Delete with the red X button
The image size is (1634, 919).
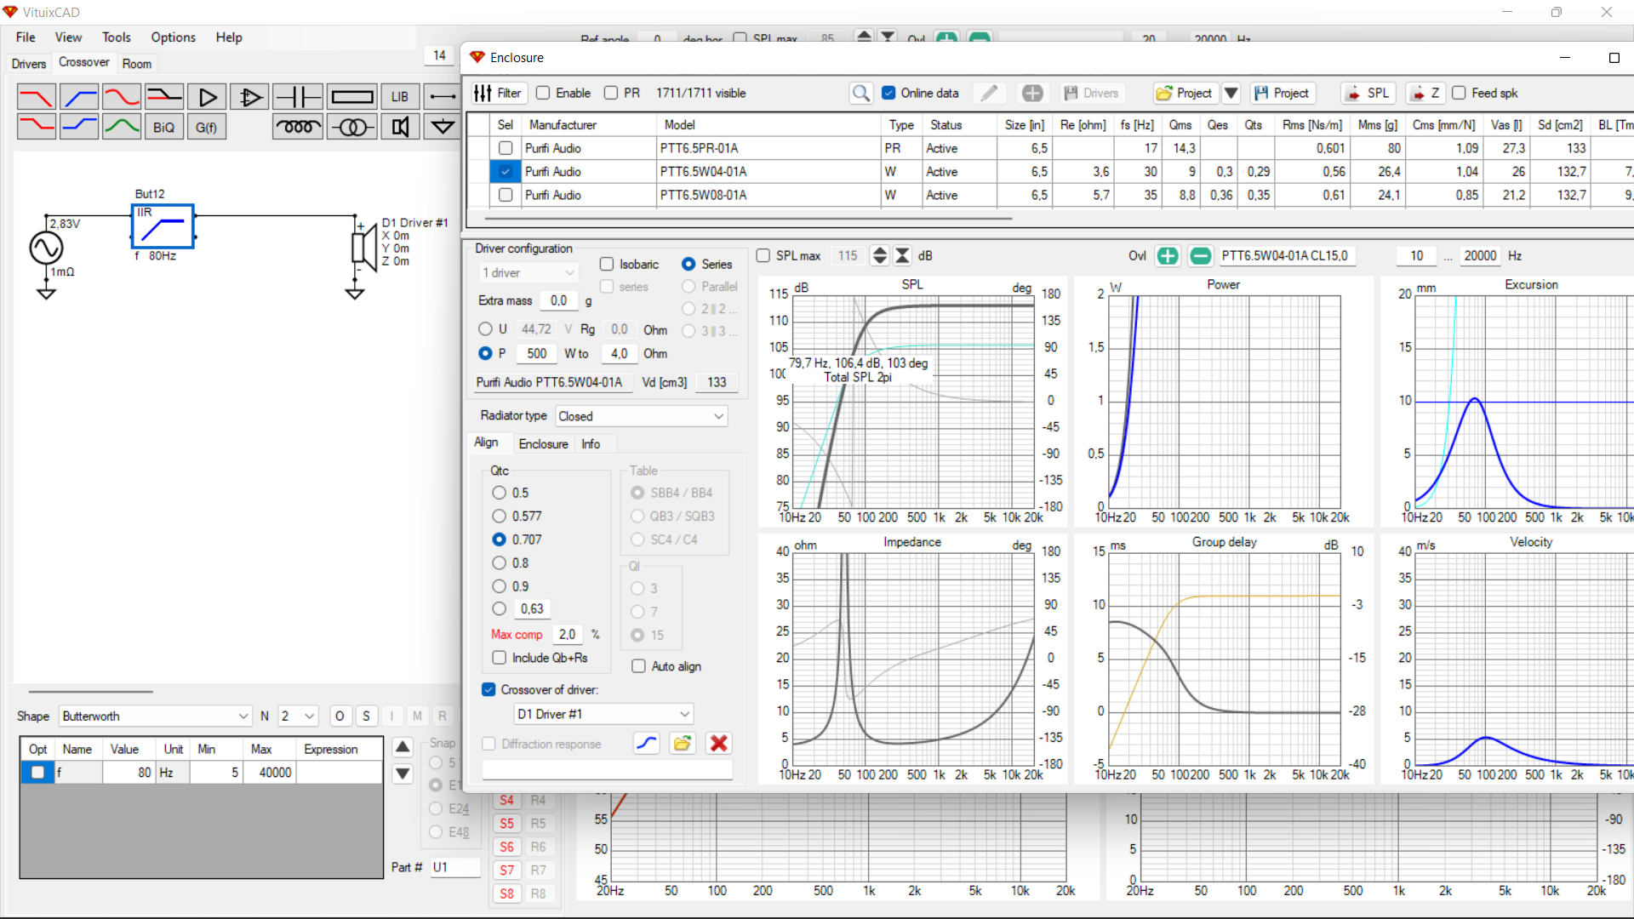pyautogui.click(x=718, y=744)
